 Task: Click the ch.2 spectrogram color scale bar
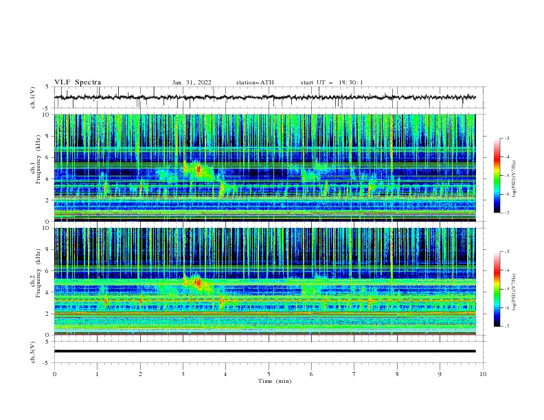(497, 289)
